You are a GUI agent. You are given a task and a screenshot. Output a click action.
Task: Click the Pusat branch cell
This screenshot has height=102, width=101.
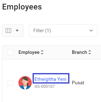(x=78, y=83)
